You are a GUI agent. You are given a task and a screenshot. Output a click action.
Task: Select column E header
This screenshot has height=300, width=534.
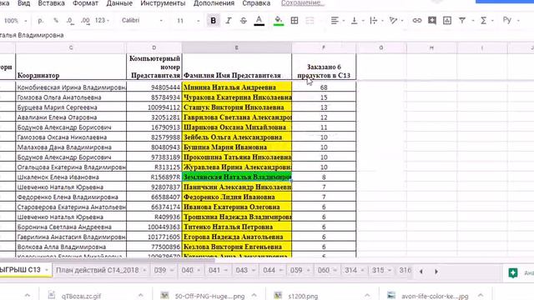tap(237, 48)
